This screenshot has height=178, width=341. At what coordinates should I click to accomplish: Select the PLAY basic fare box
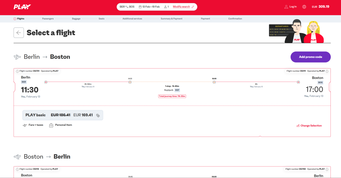tap(63, 115)
